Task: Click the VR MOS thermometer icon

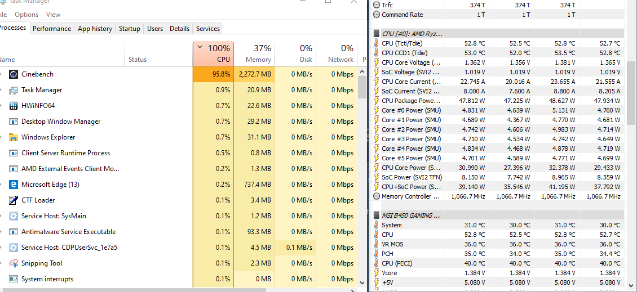Action: tap(376, 244)
